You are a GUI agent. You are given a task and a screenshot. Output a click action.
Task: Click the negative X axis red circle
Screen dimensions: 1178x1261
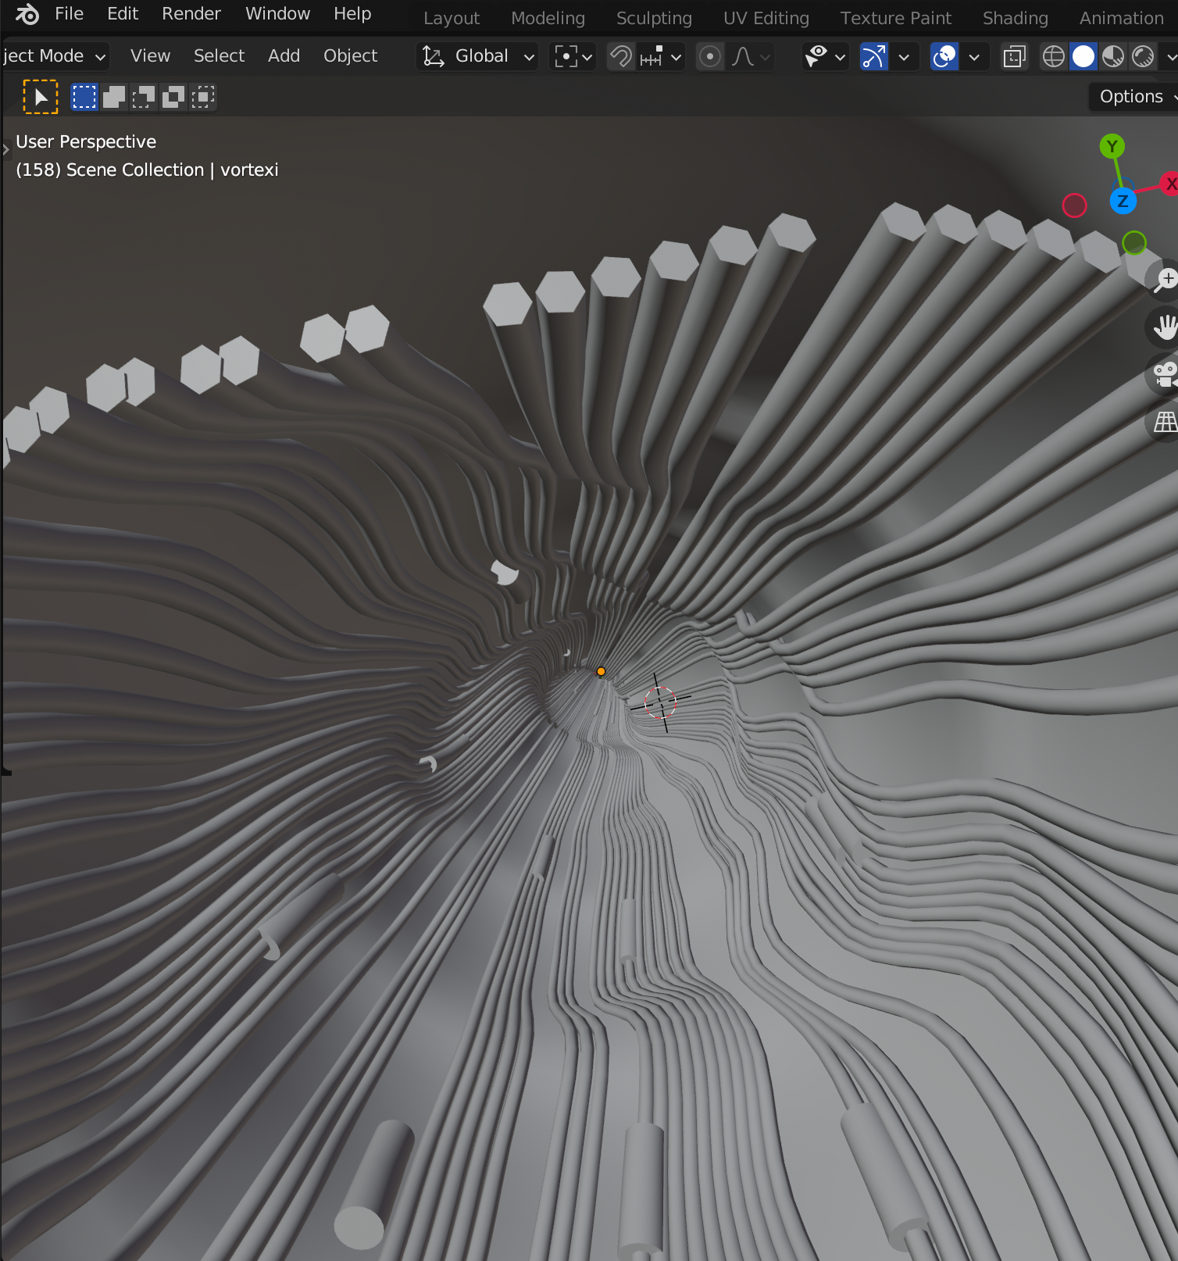tap(1075, 205)
